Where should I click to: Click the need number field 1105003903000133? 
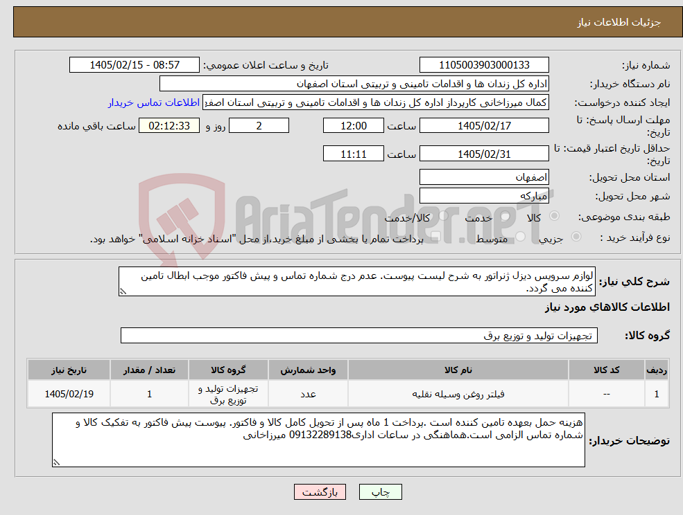pyautogui.click(x=484, y=65)
